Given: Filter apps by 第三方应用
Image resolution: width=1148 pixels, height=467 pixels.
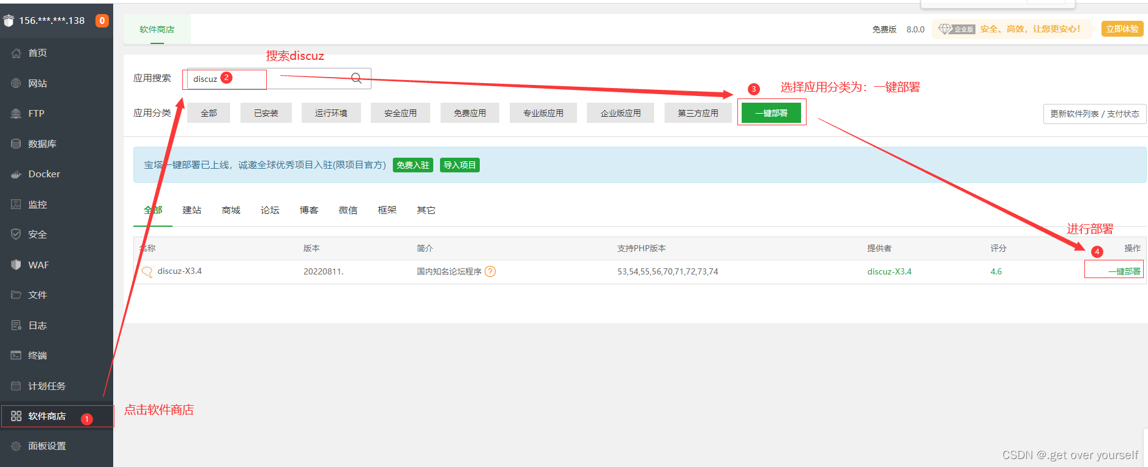Looking at the screenshot, I should click(x=698, y=113).
